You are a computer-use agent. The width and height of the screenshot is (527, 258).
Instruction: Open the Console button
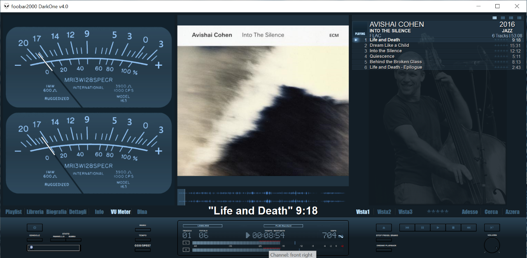click(35, 240)
